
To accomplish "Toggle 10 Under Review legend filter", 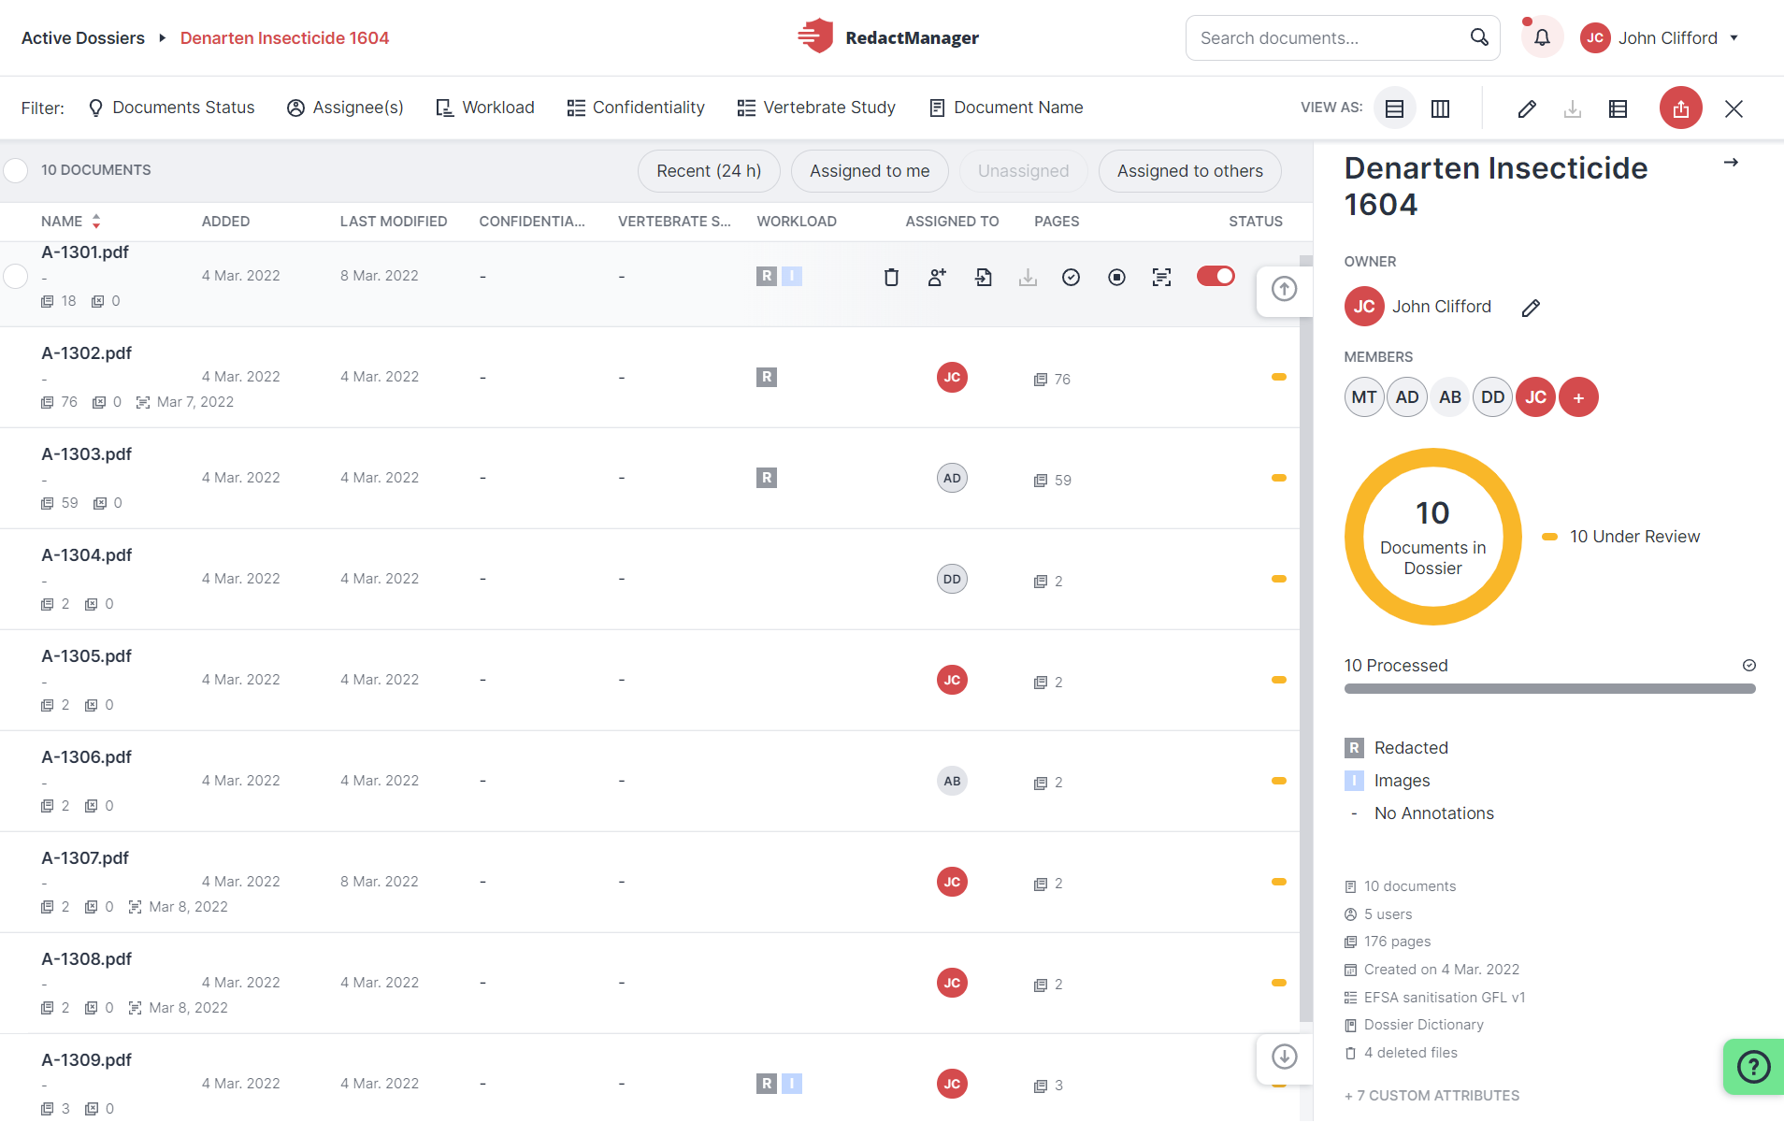I will (1621, 537).
